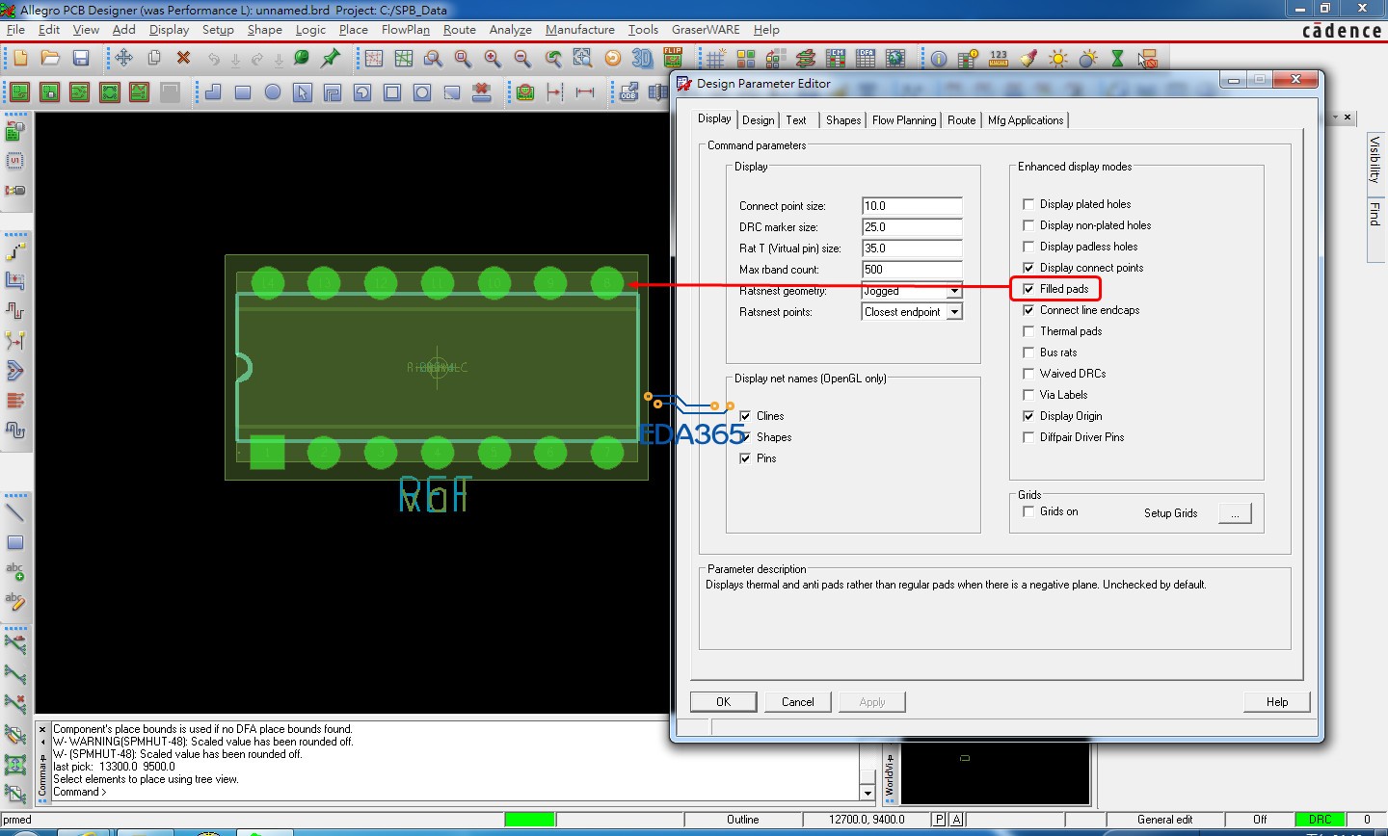The height and width of the screenshot is (836, 1388).
Task: Open the 3D viewer icon
Action: tap(642, 59)
